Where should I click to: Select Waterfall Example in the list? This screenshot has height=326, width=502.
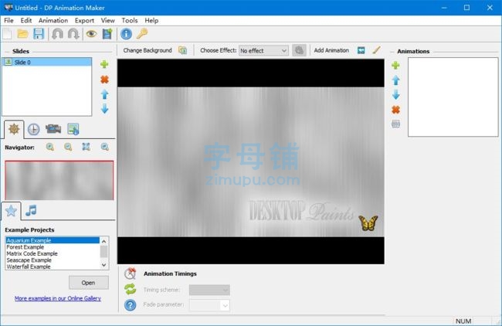[x=53, y=267]
